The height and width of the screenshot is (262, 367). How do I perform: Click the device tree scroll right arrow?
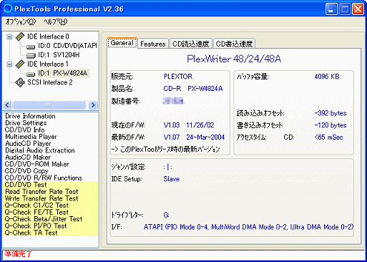[92, 105]
